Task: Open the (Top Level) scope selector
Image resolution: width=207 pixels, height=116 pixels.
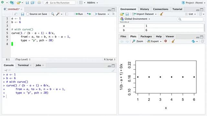Action: click(23, 59)
